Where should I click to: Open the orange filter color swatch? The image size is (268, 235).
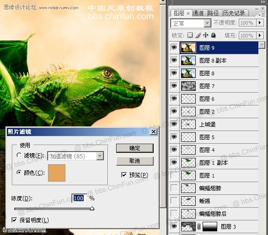57,173
